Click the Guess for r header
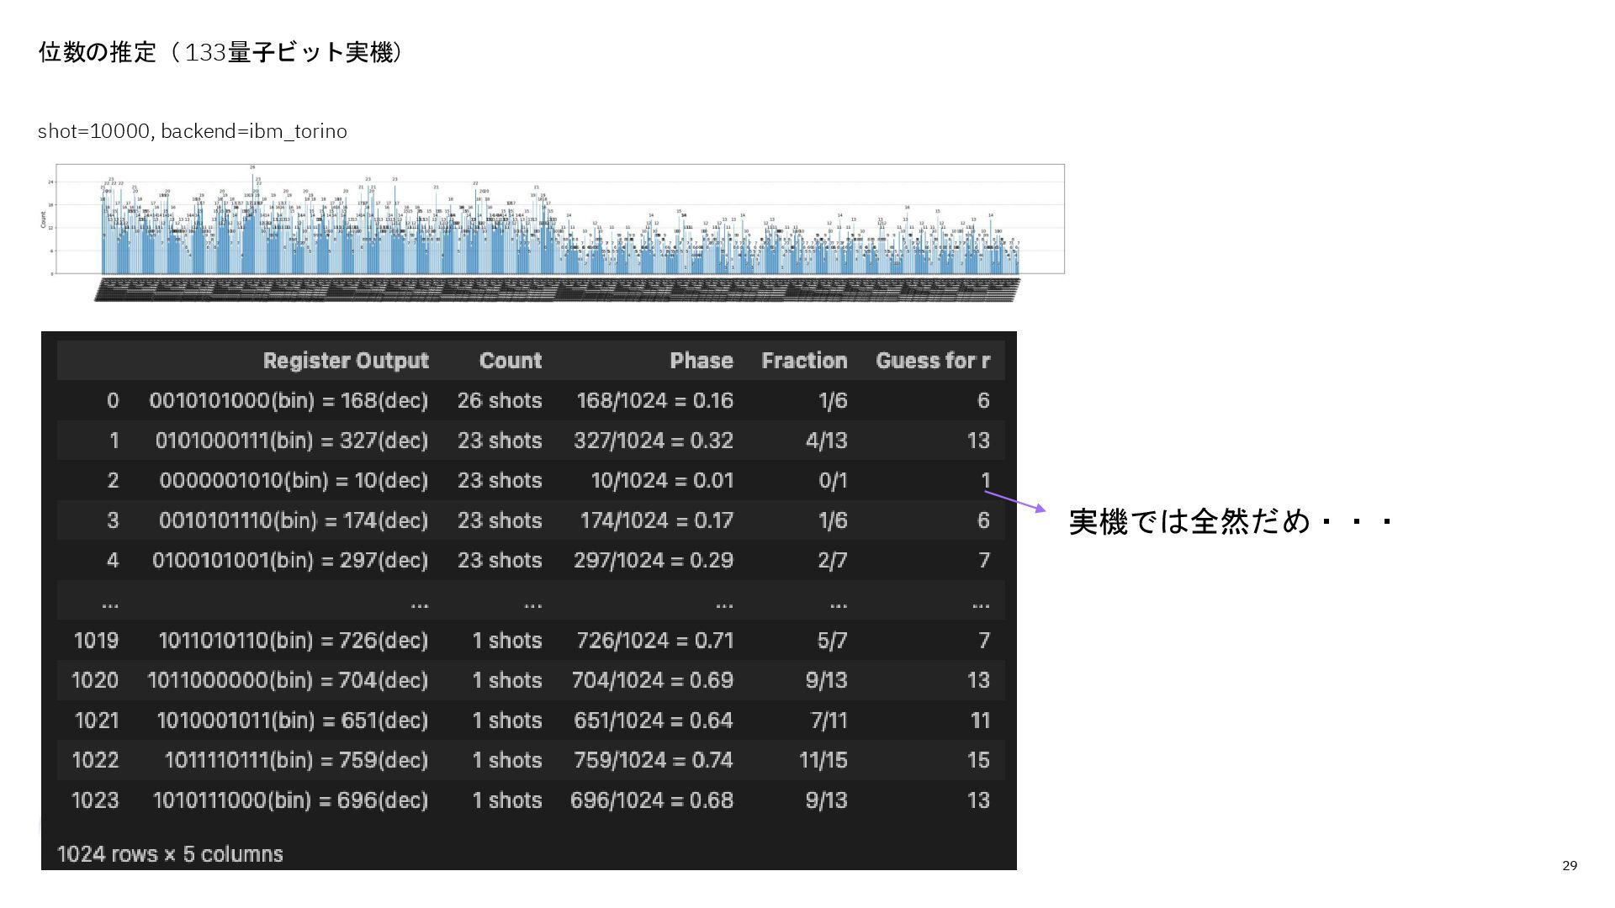1615x908 pixels. (x=932, y=361)
